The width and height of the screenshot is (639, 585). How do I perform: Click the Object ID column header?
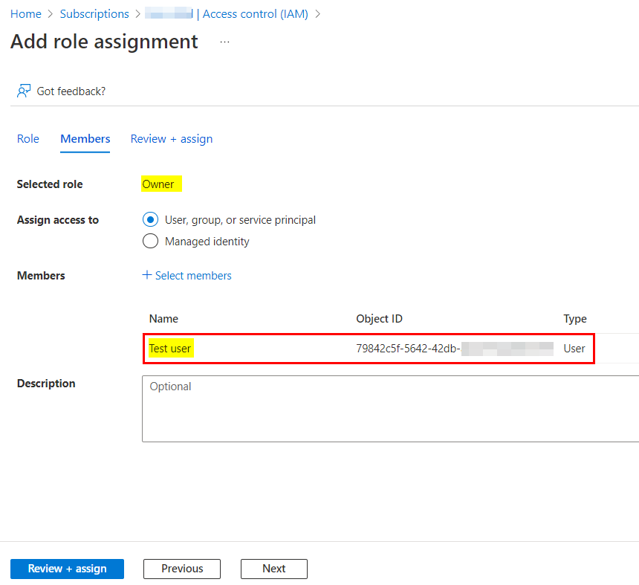point(379,319)
